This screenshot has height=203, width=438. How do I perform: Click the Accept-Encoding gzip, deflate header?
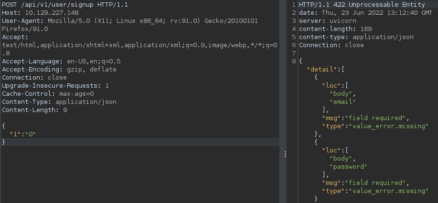[59, 70]
